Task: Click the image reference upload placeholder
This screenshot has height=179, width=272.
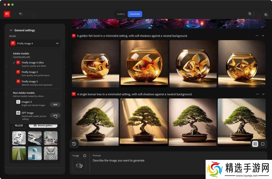Action: click(79, 165)
